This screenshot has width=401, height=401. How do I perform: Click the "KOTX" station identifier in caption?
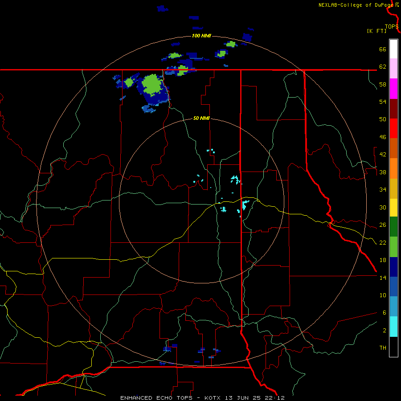click(x=213, y=398)
